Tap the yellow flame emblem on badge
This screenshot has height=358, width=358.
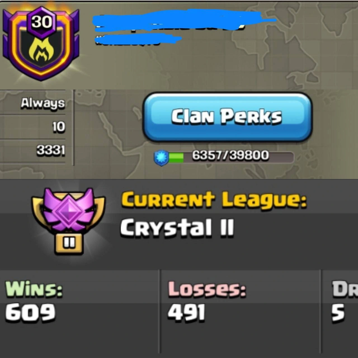coord(41,50)
